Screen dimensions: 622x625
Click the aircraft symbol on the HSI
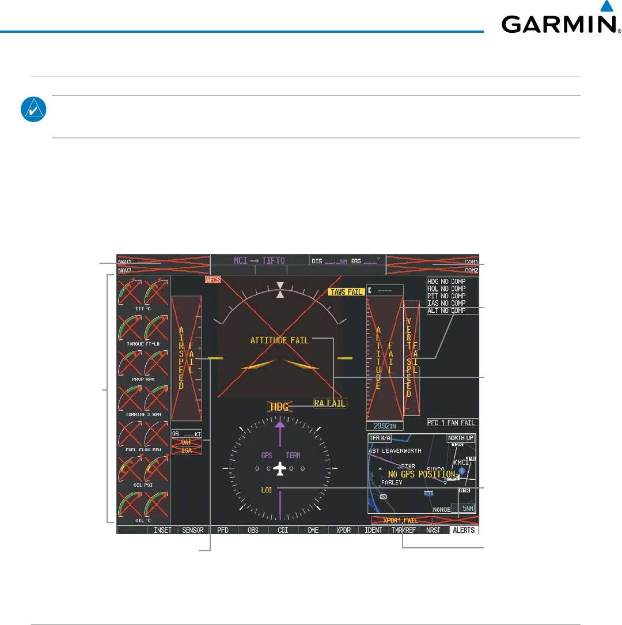tap(280, 468)
